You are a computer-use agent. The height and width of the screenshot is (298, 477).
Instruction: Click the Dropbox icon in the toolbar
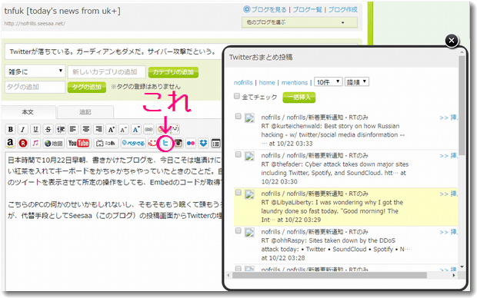[203, 143]
